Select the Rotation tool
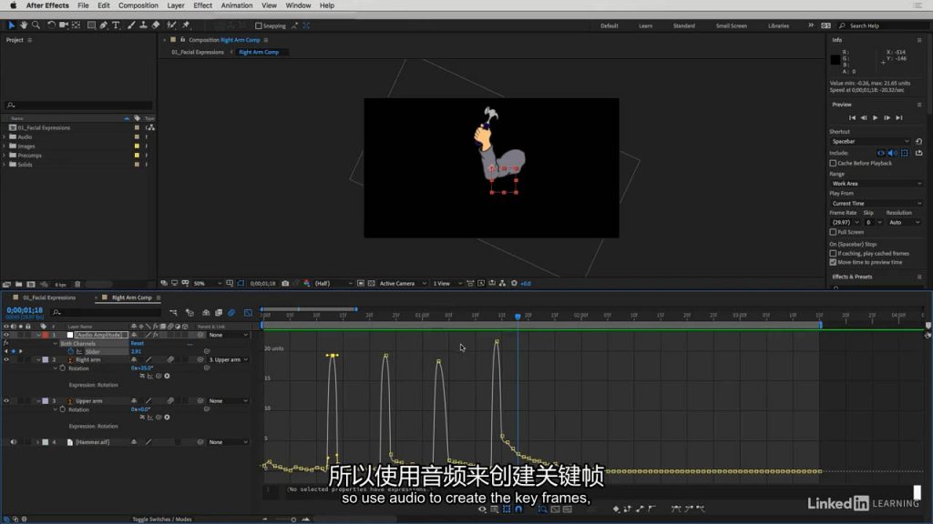933x524 pixels. [x=51, y=25]
